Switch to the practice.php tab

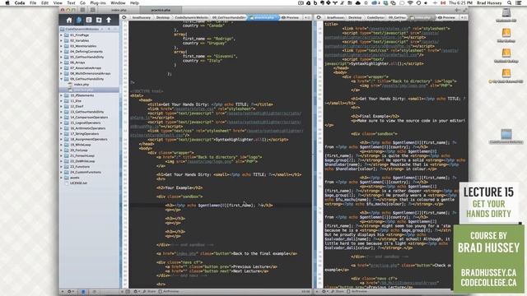pos(161,10)
